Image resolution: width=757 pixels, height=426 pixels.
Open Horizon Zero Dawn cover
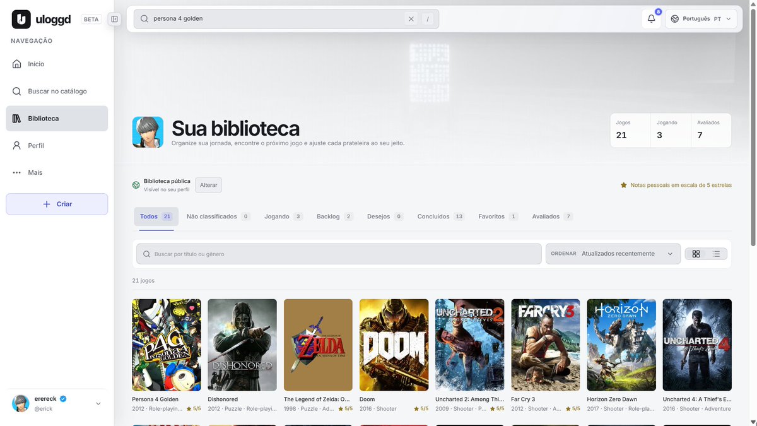(x=621, y=345)
